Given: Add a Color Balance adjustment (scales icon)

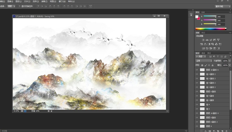Looking at the screenshot, I should coord(205,44).
